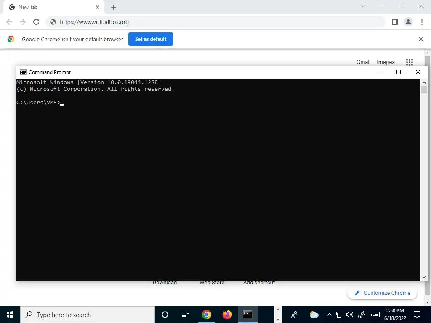431x323 pixels.
Task: Open the Download shortcut
Action: 165,283
